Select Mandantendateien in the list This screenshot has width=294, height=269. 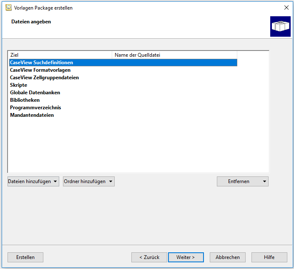[x=32, y=115]
